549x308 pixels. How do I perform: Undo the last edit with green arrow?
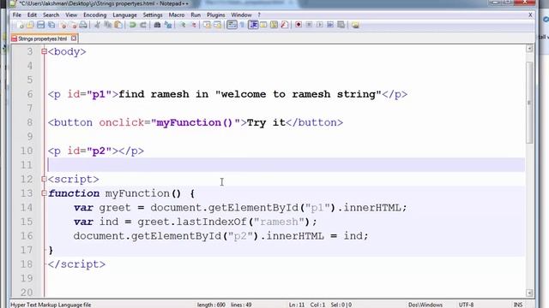[x=133, y=25]
